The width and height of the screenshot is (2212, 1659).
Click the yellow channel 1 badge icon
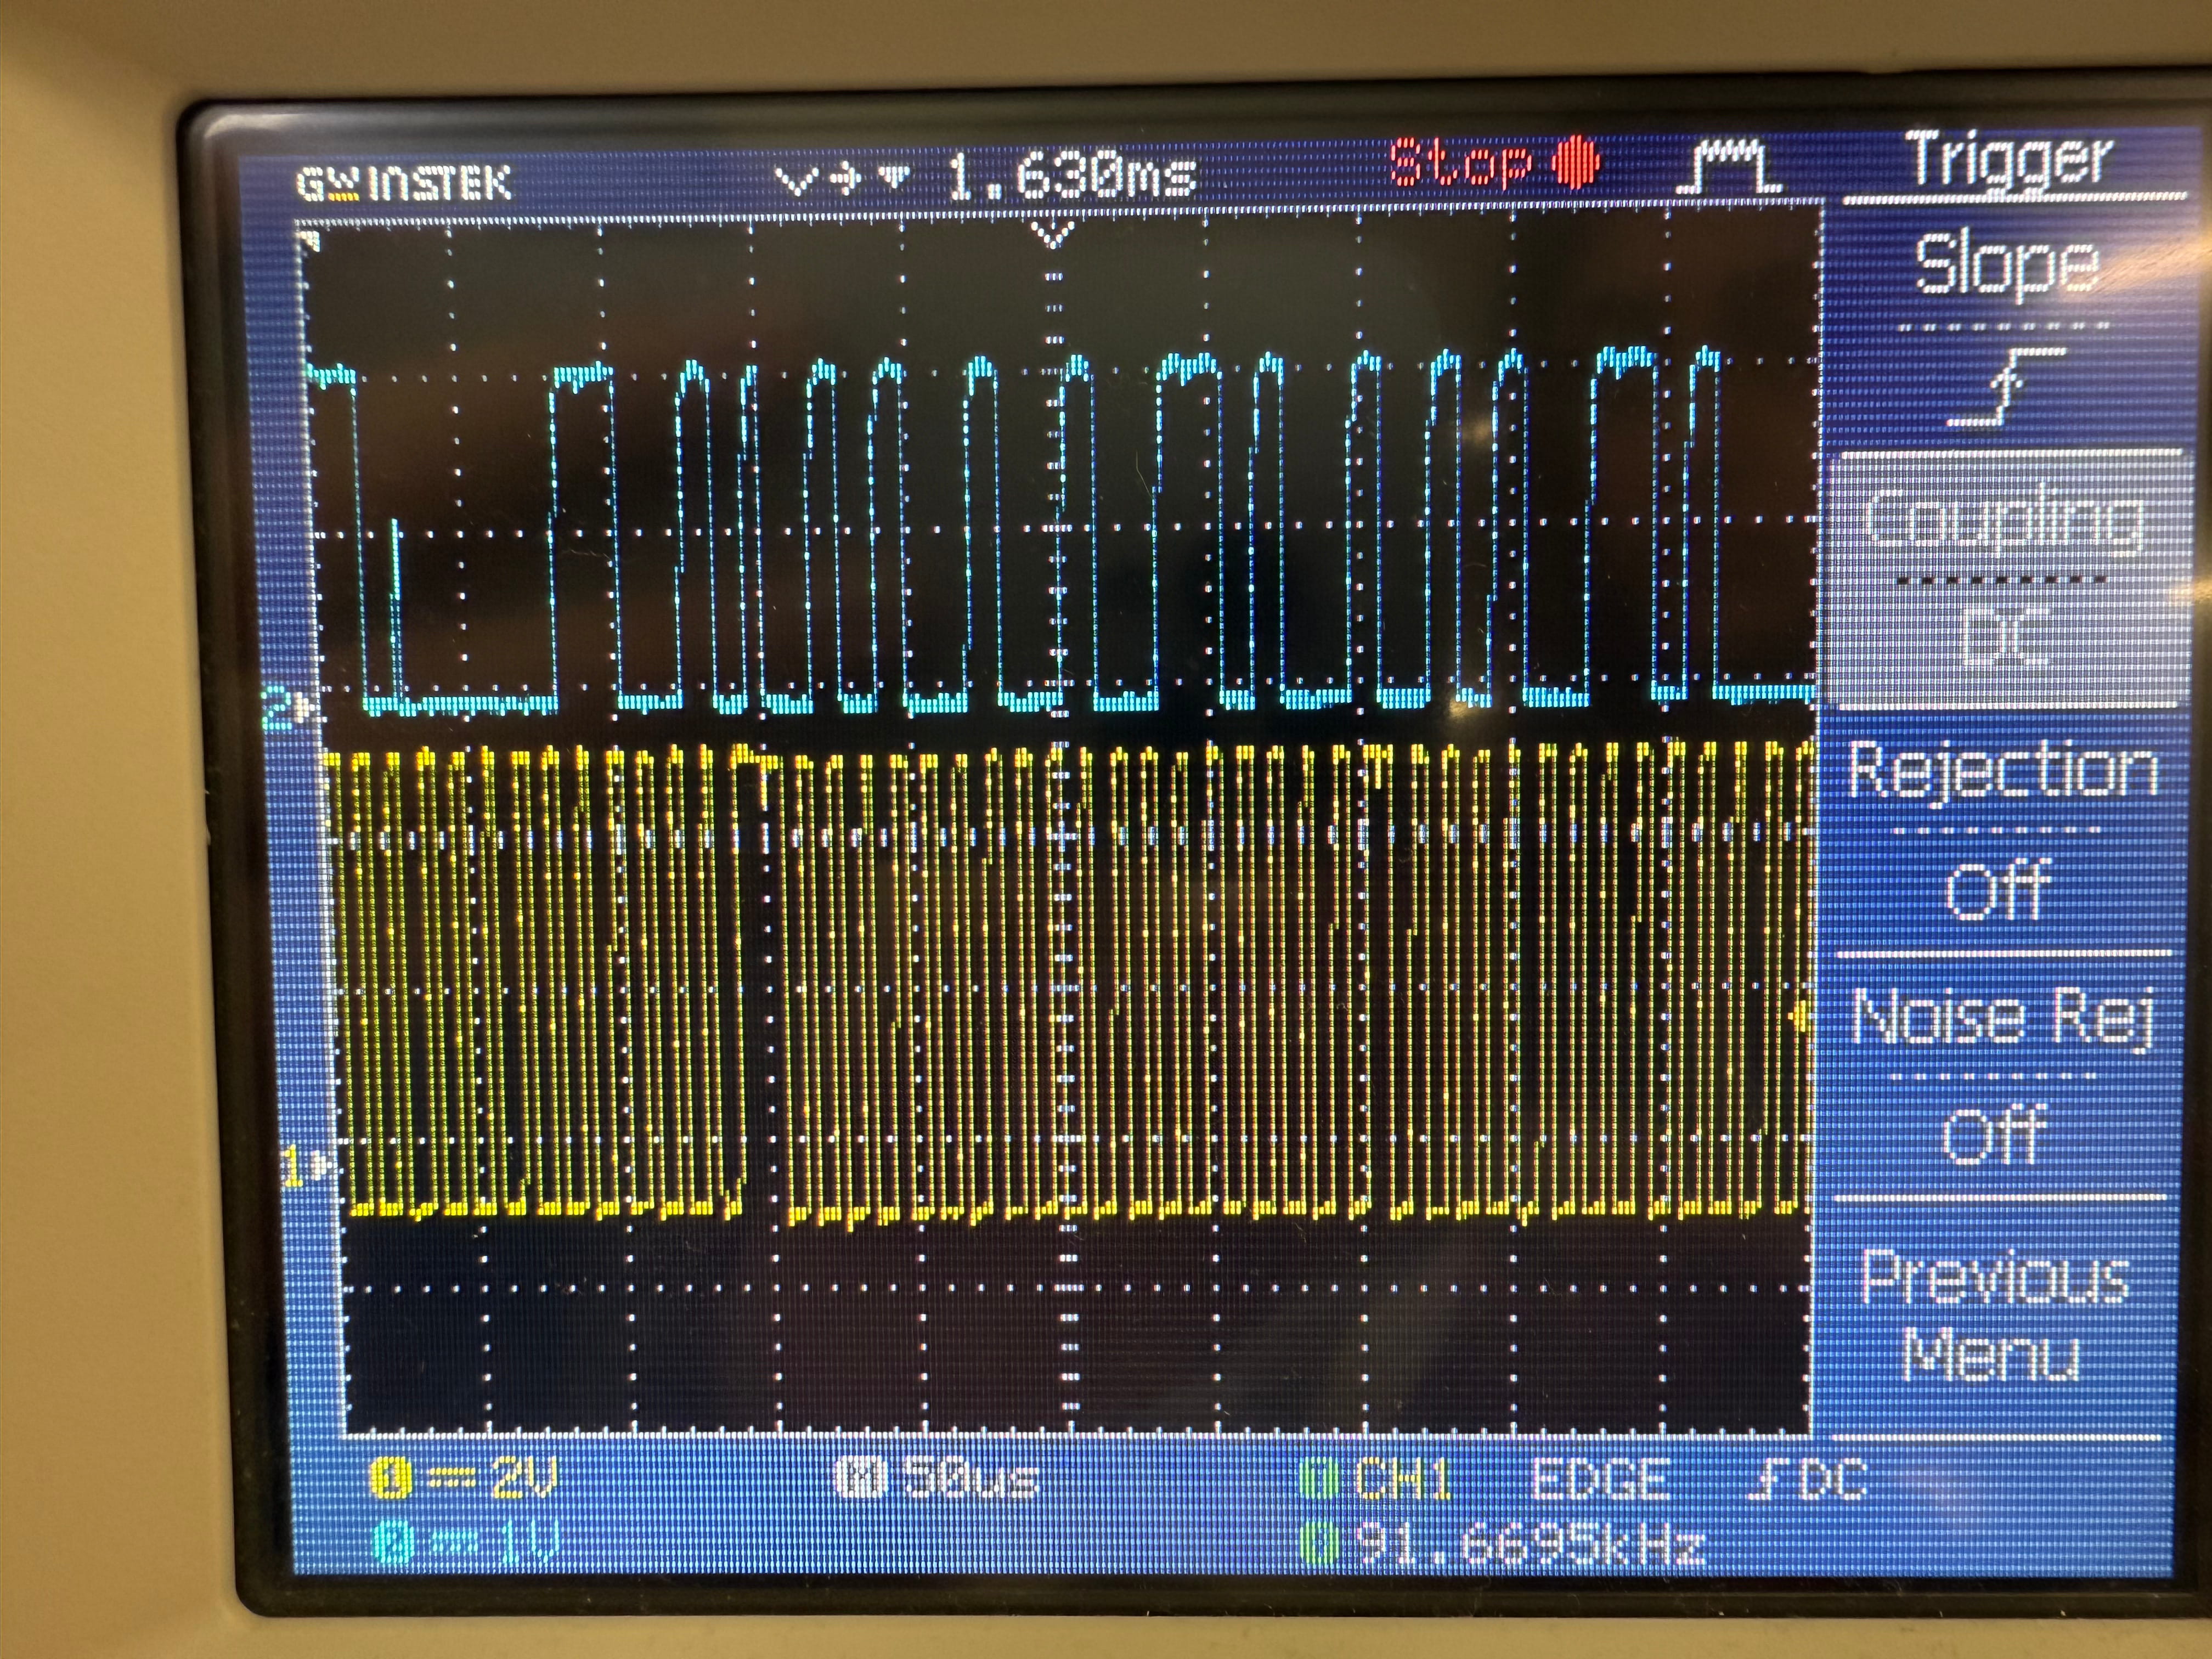coord(391,1479)
